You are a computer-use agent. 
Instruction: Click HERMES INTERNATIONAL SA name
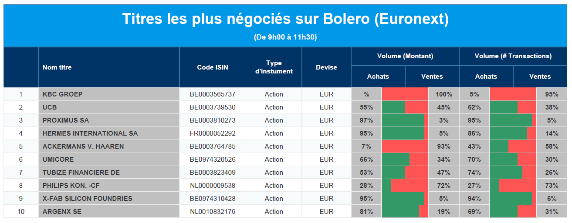pos(90,133)
